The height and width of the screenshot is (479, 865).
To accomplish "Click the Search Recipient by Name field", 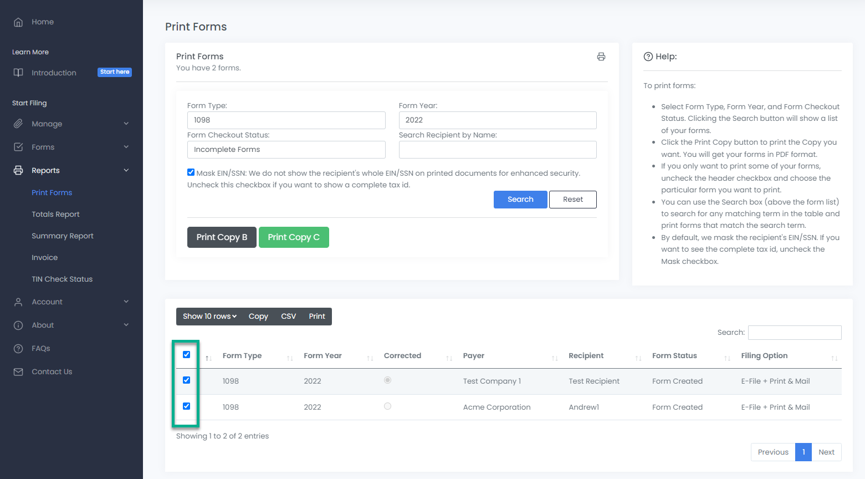I will click(x=497, y=150).
